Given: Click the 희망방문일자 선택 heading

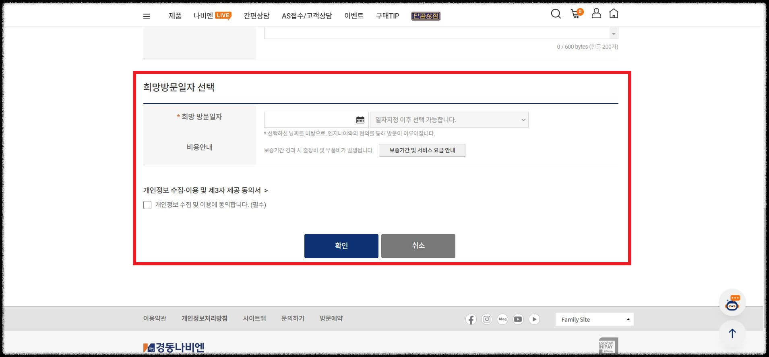Looking at the screenshot, I should pyautogui.click(x=179, y=87).
